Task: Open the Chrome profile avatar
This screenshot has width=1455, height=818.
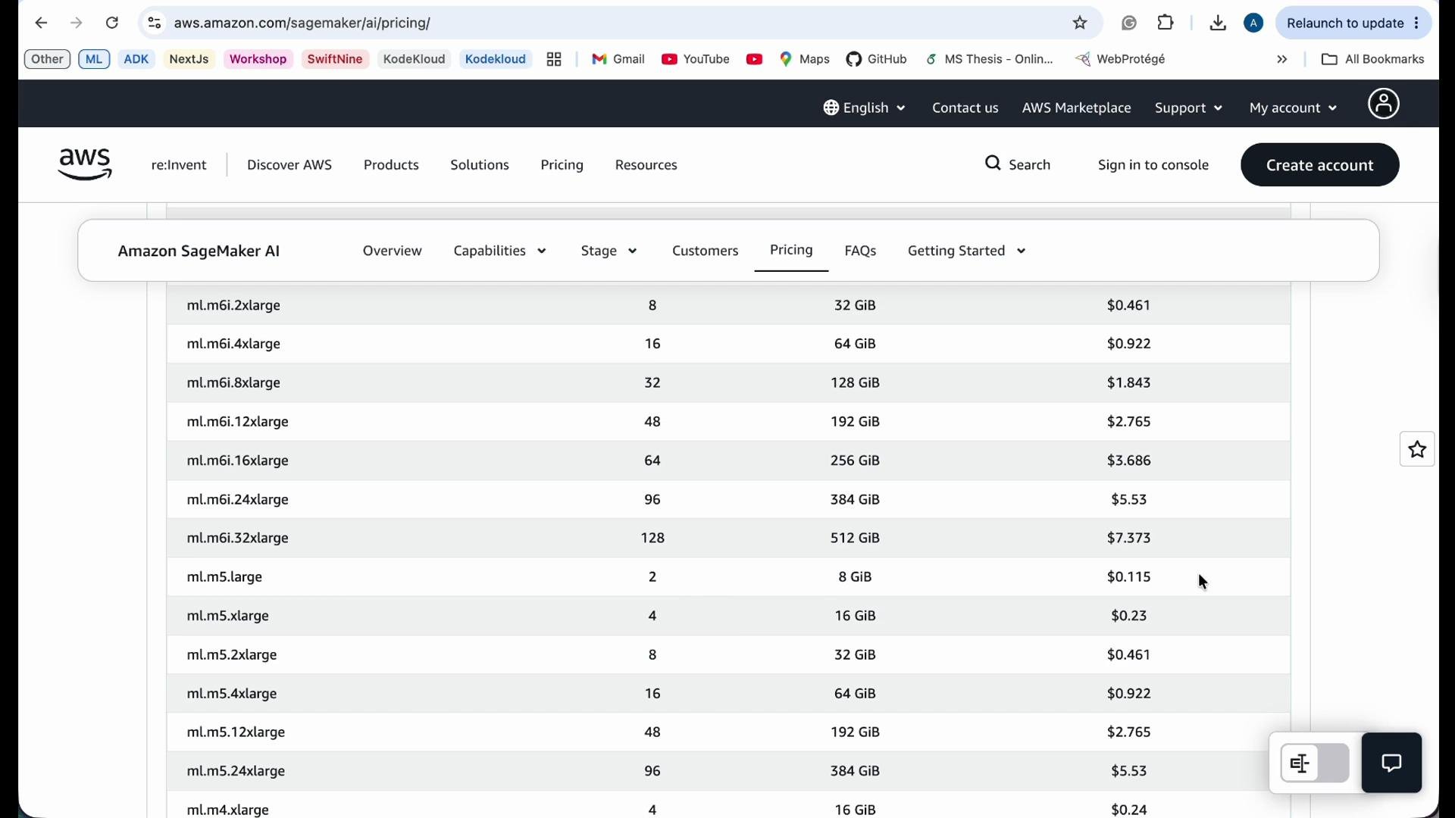Action: pos(1254,23)
